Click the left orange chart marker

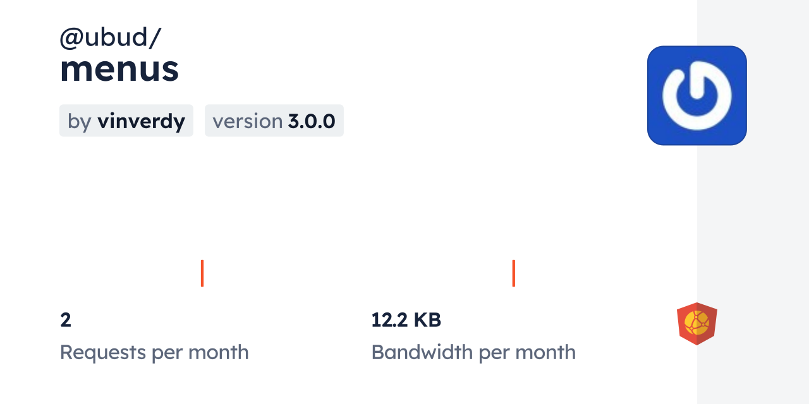(x=202, y=273)
